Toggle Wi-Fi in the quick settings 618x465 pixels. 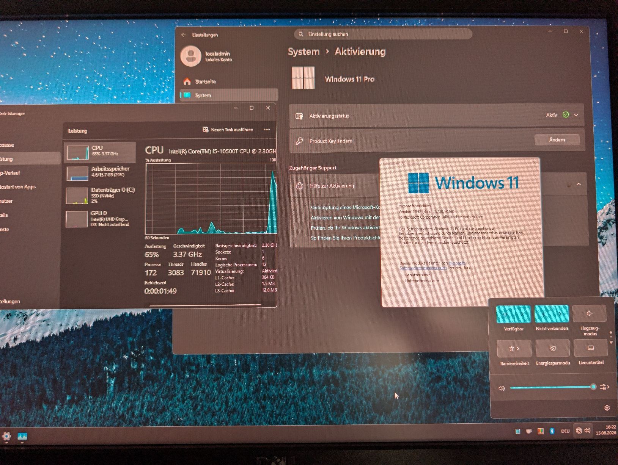point(505,314)
